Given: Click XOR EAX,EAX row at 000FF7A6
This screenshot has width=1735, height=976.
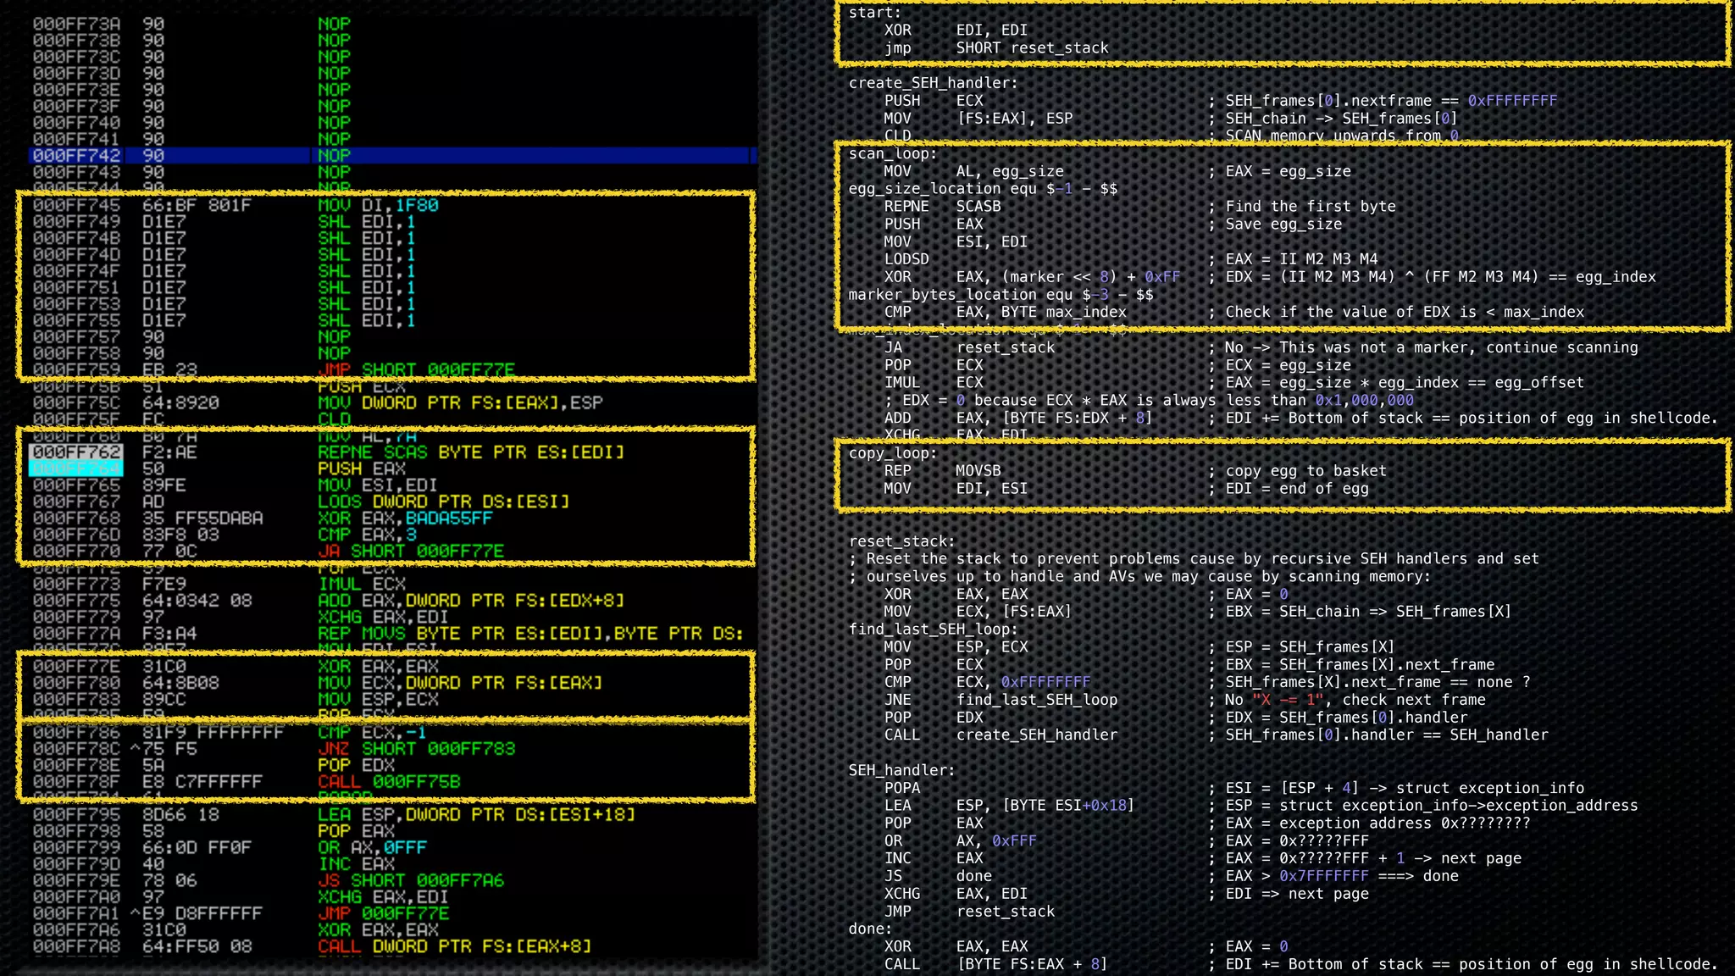Looking at the screenshot, I should 236,929.
